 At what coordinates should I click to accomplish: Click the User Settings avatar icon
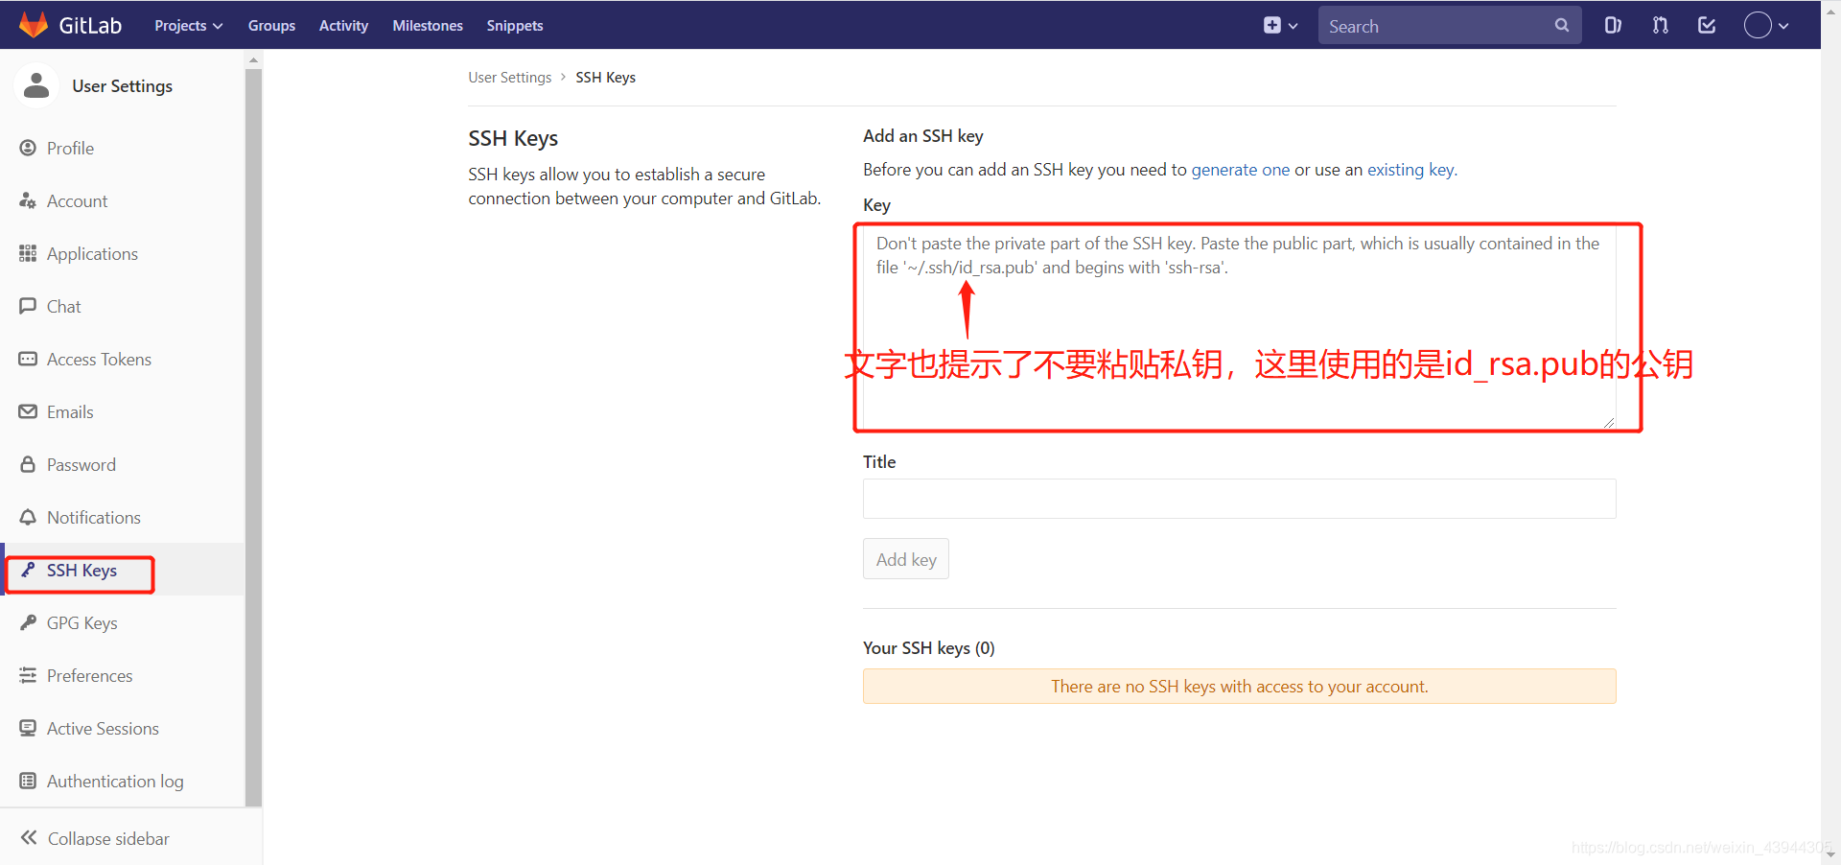coord(36,85)
